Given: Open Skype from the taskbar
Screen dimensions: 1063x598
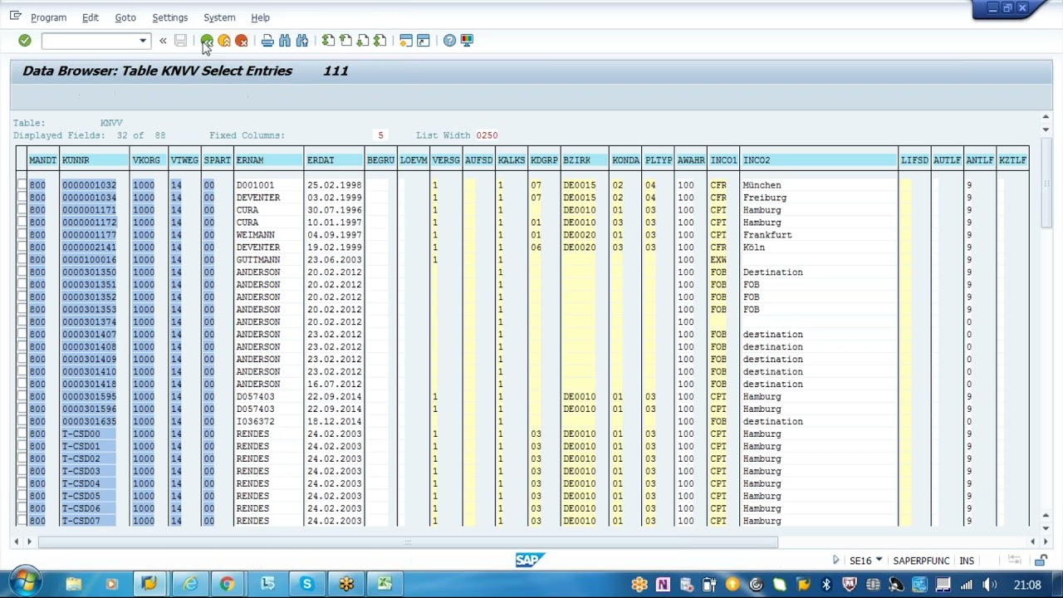Looking at the screenshot, I should (306, 584).
